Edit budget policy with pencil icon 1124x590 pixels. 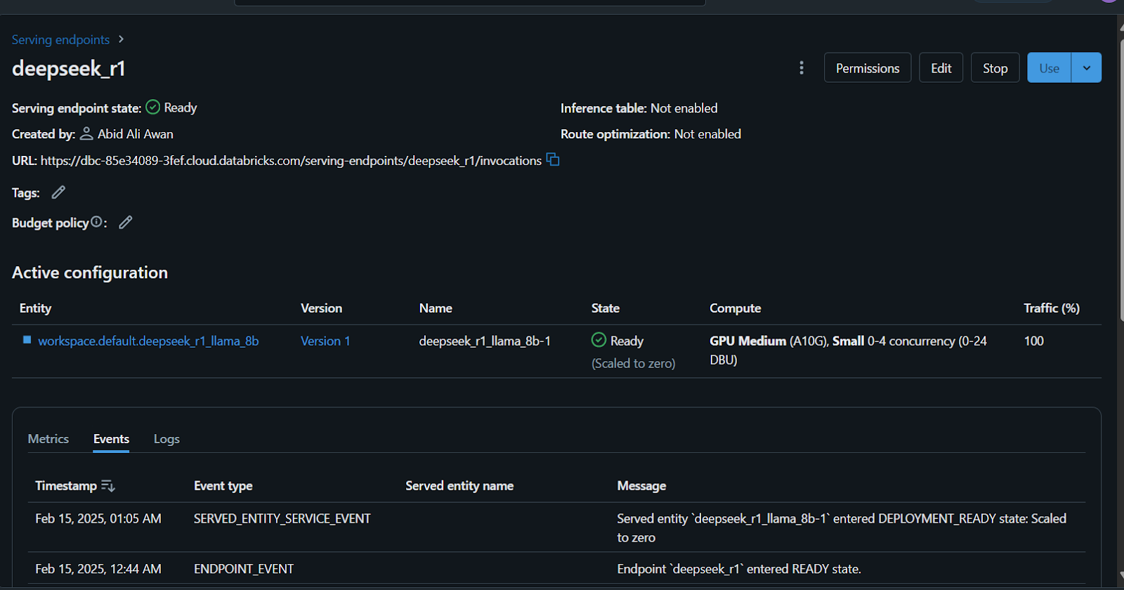click(x=126, y=222)
